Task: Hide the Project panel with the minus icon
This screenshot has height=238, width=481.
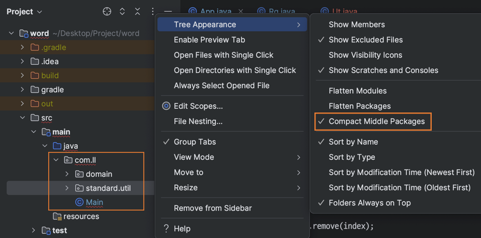Action: (168, 11)
